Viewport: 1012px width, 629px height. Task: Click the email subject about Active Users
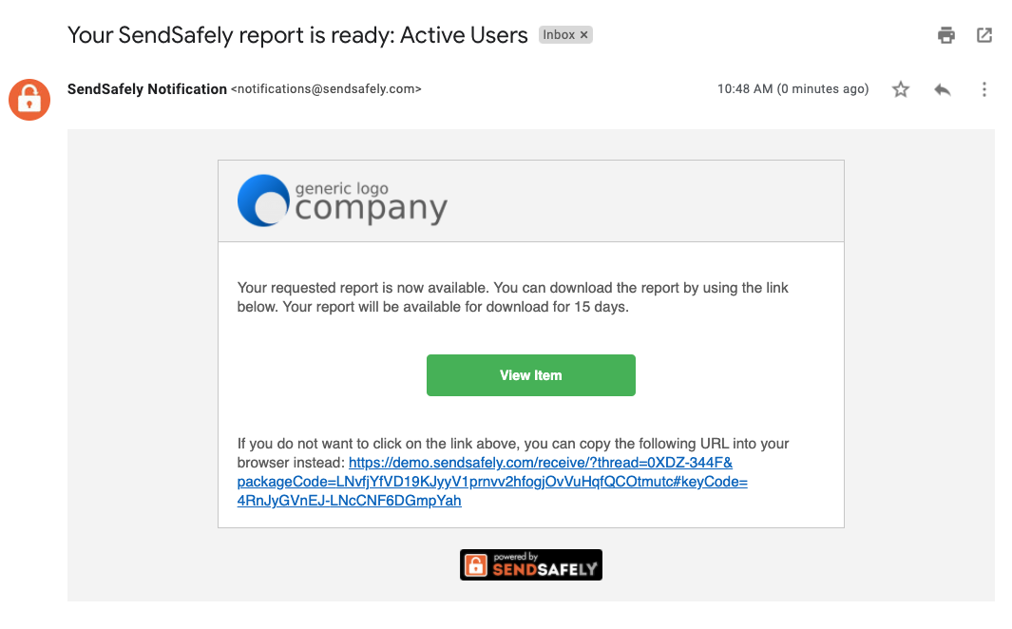[x=297, y=35]
